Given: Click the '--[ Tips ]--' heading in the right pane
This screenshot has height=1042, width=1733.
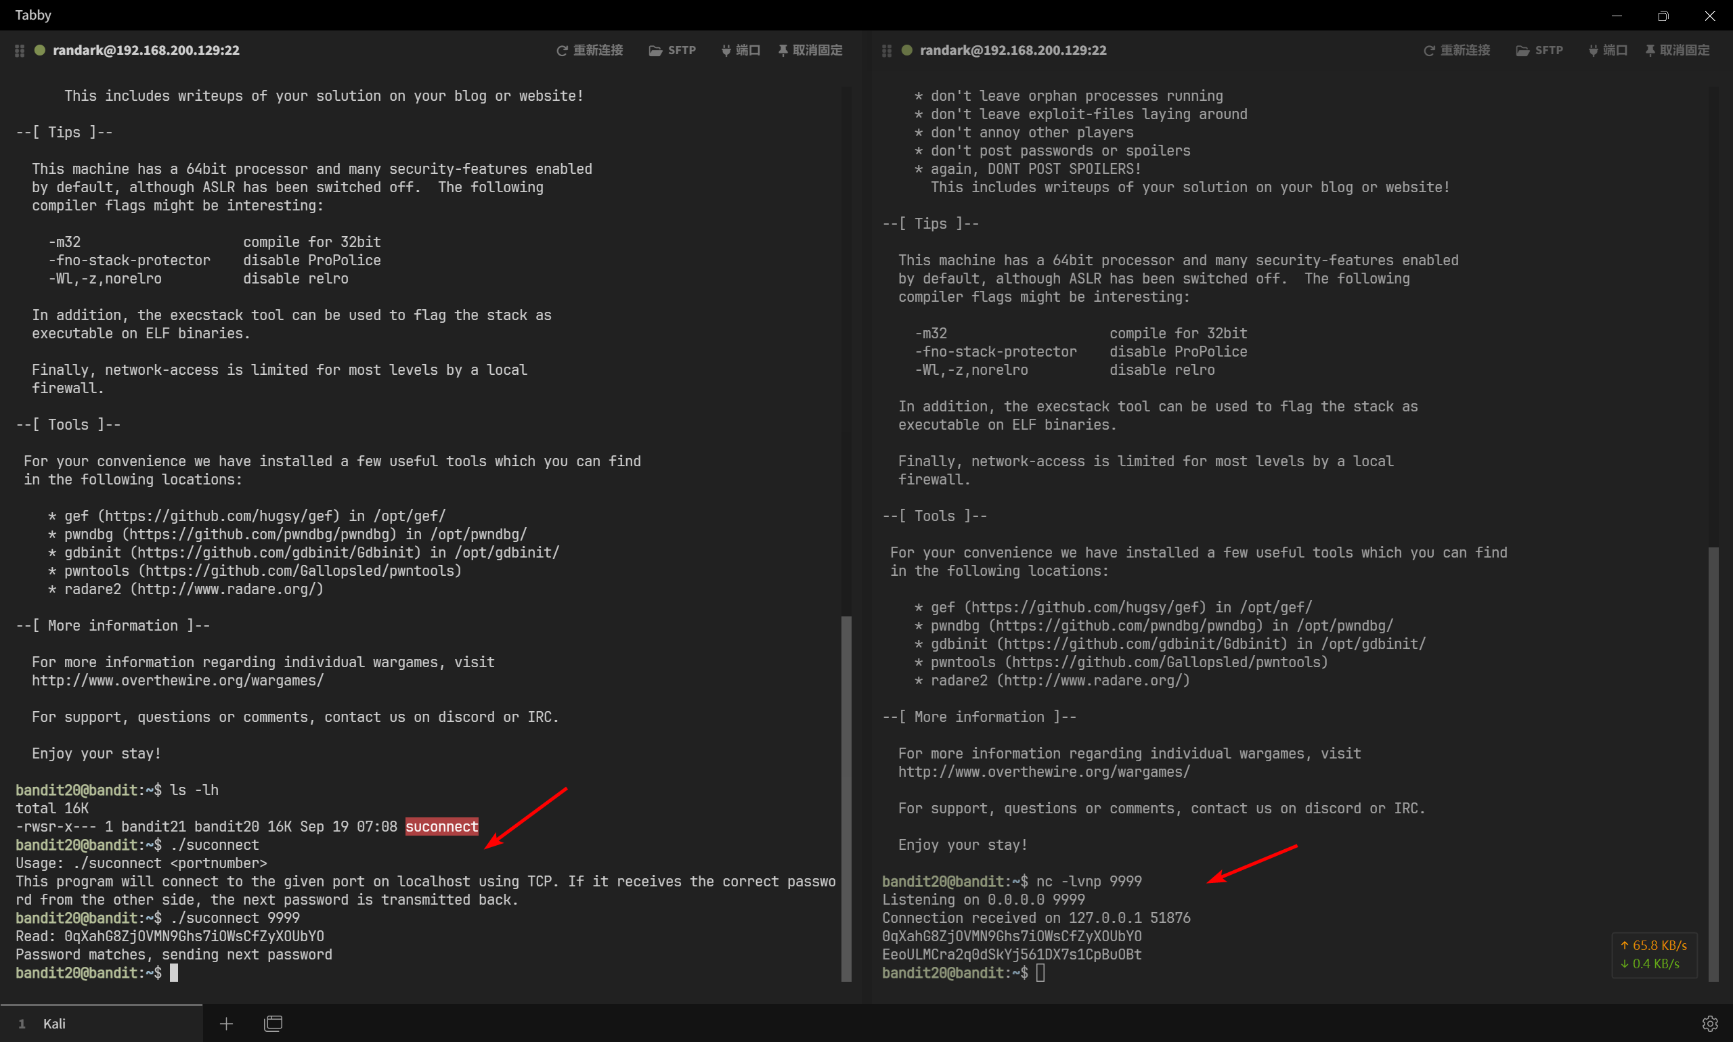Looking at the screenshot, I should pos(931,224).
